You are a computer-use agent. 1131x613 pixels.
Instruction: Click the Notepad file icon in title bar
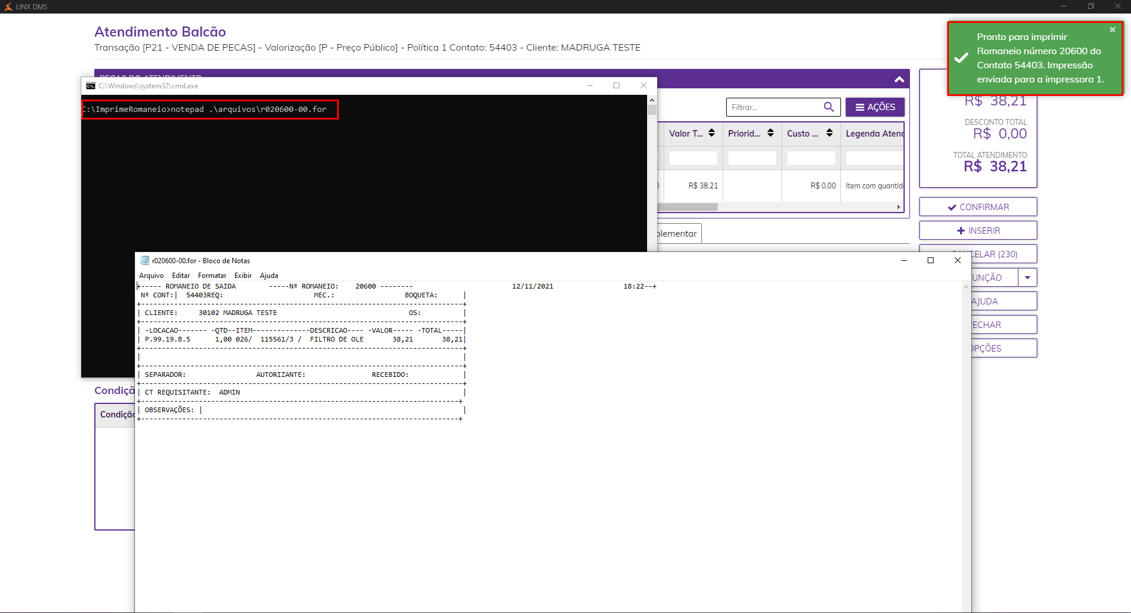(x=144, y=260)
